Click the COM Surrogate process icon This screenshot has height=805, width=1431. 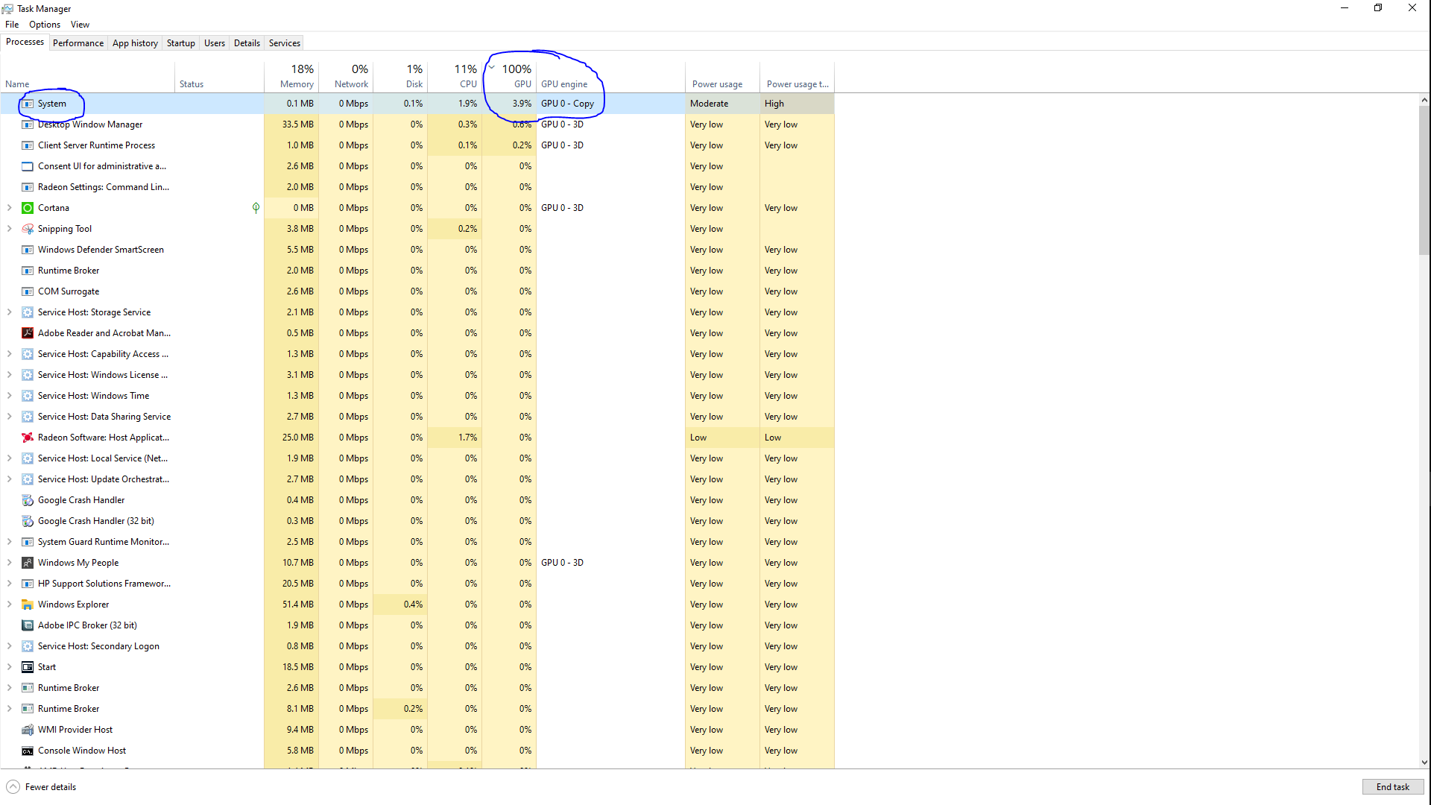[28, 291]
